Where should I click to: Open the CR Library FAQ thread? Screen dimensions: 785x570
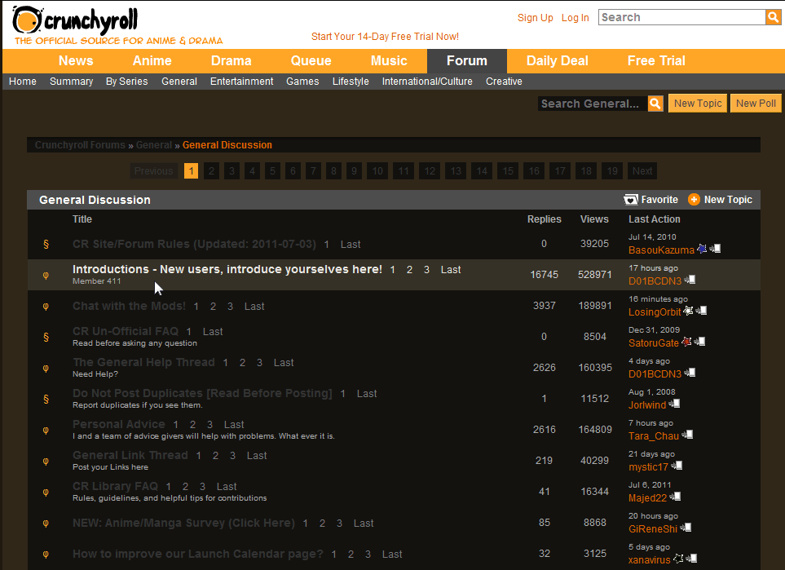pyautogui.click(x=115, y=486)
